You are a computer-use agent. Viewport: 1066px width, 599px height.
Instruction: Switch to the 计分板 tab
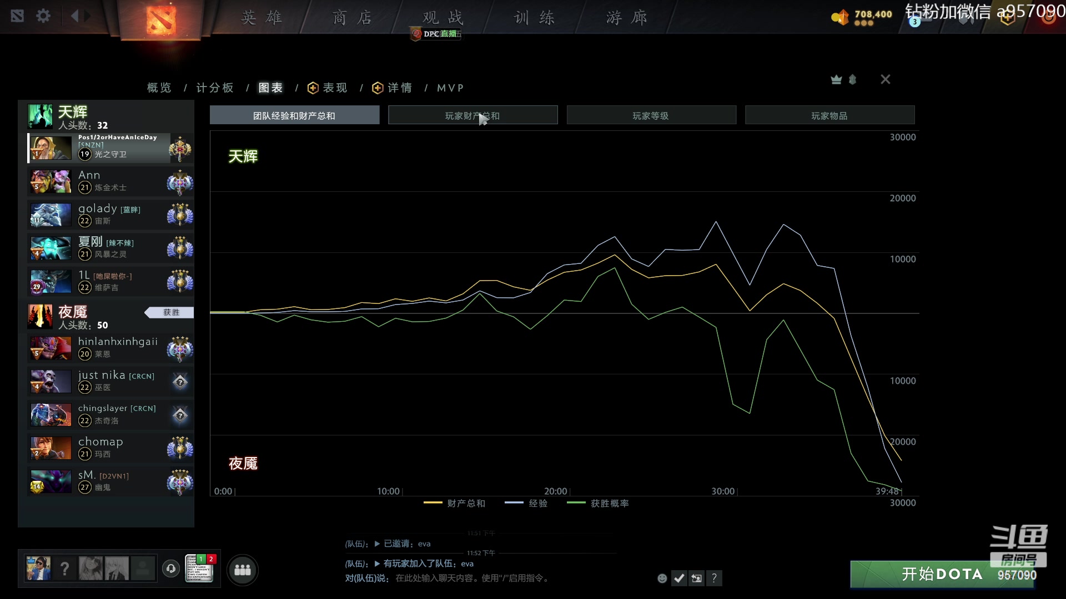[x=215, y=88]
